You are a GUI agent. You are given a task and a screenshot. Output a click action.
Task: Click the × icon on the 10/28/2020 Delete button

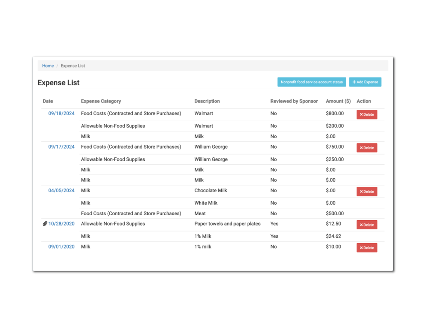[x=362, y=224]
